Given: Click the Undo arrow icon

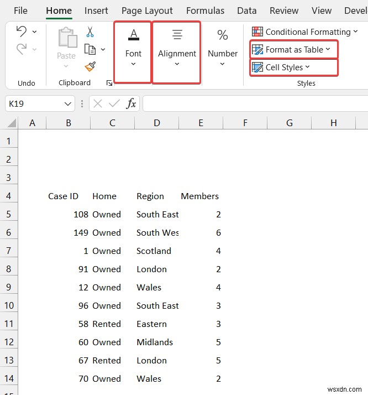Looking at the screenshot, I should point(21,32).
